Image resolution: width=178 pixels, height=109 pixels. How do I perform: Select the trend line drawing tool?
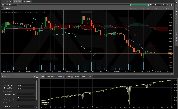tap(176, 17)
